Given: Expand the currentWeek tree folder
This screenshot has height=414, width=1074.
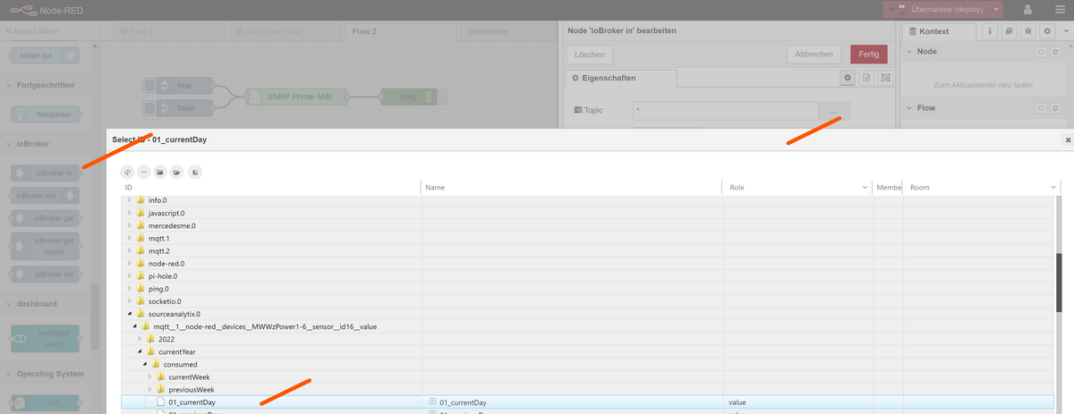Looking at the screenshot, I should tap(149, 376).
